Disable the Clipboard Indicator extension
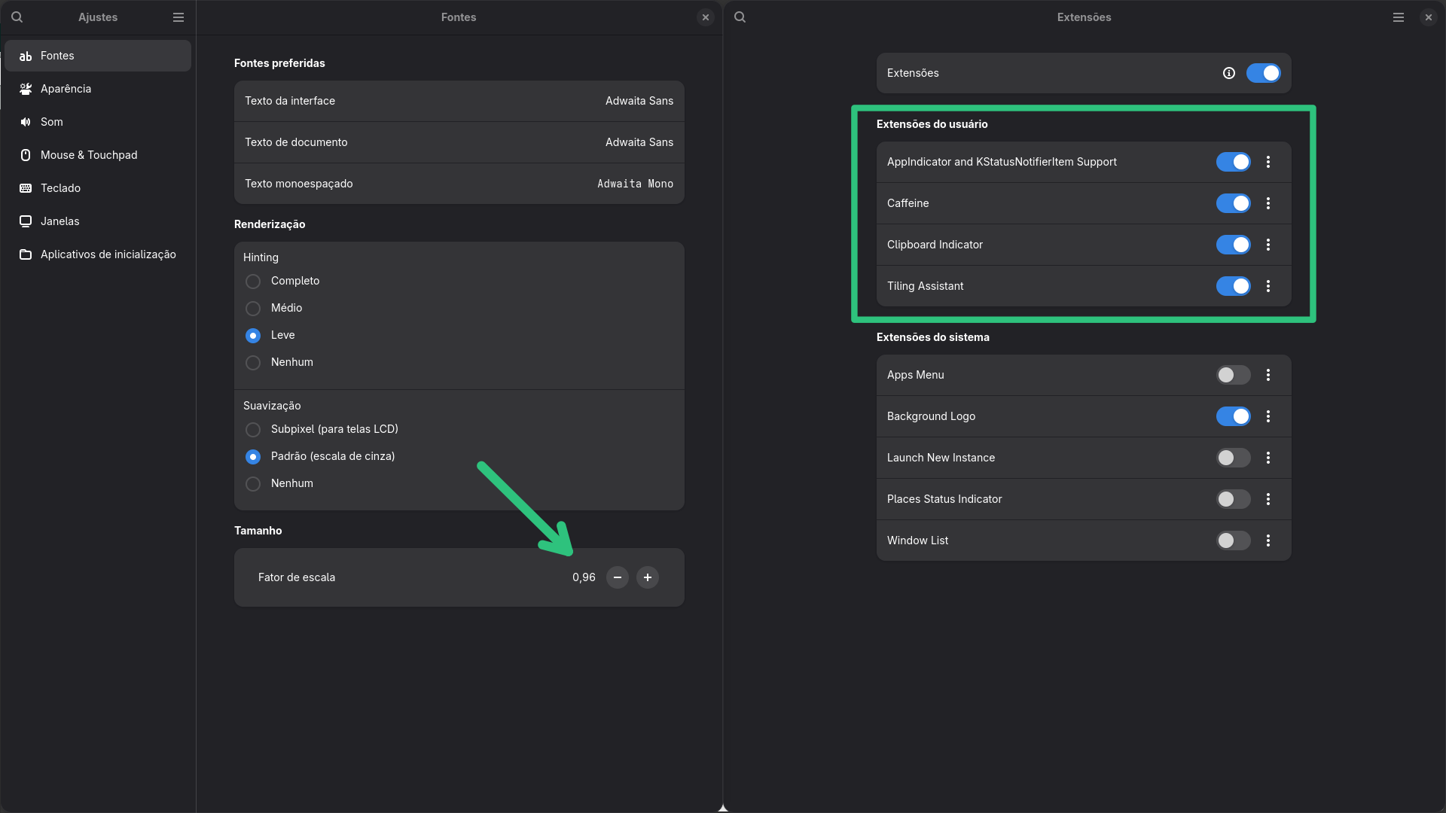Image resolution: width=1446 pixels, height=813 pixels. pos(1233,245)
